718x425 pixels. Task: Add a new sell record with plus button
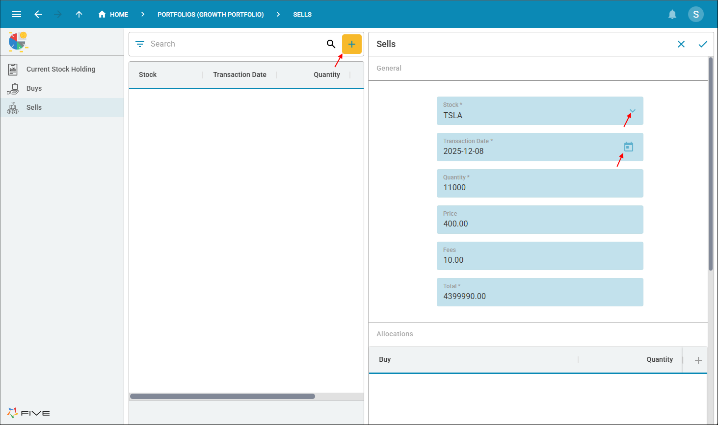pos(352,44)
